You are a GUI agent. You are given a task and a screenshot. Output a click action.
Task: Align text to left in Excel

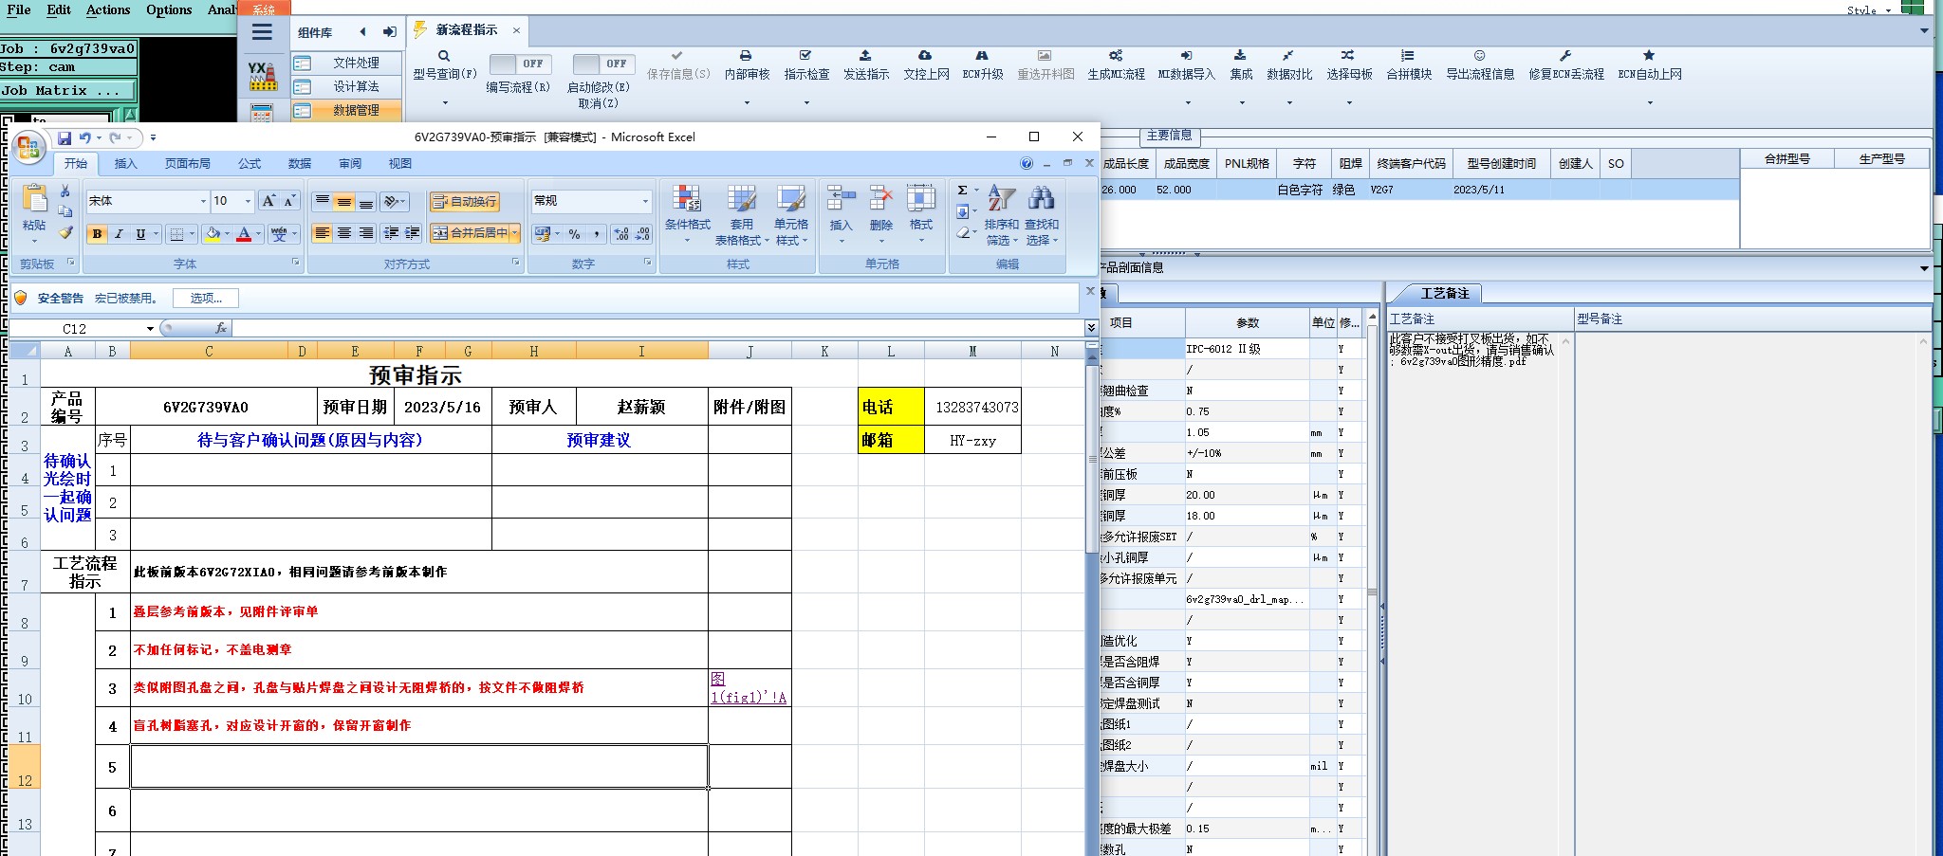323,233
